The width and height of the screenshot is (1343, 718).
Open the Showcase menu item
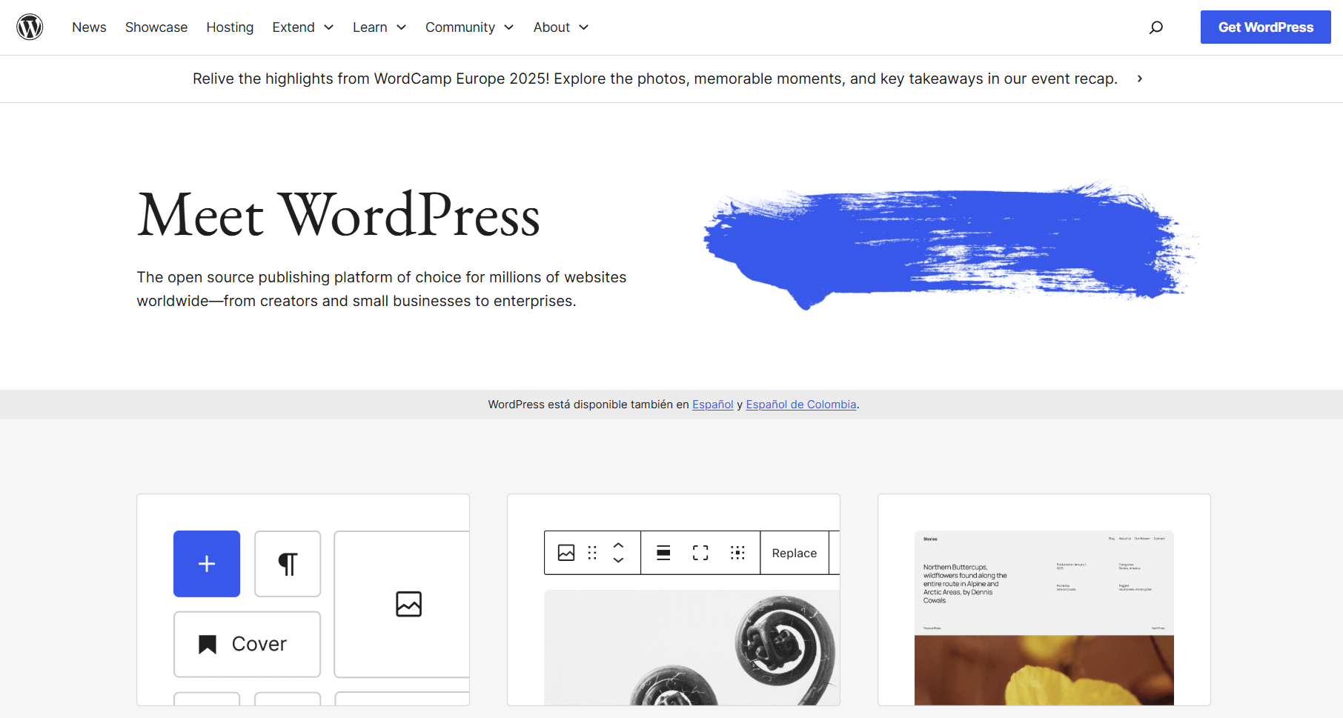coord(156,27)
